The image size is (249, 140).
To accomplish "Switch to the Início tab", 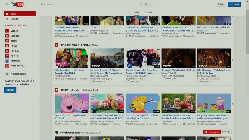I will pos(137,12).
